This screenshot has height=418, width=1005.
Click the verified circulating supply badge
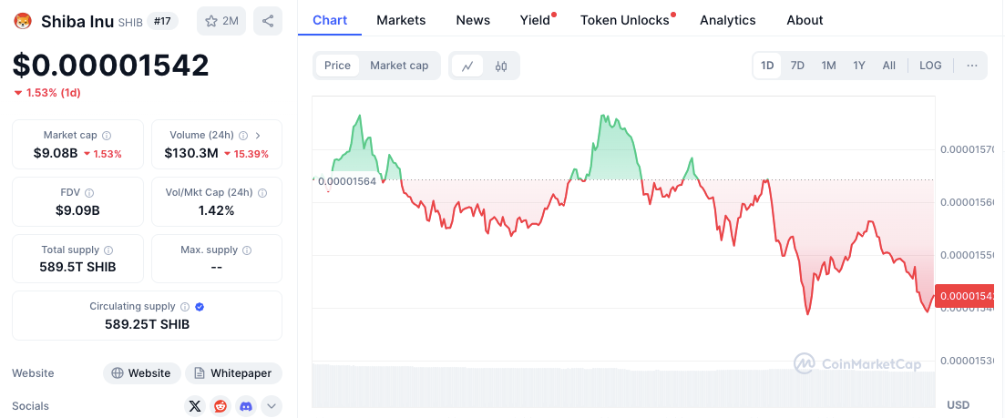[200, 307]
